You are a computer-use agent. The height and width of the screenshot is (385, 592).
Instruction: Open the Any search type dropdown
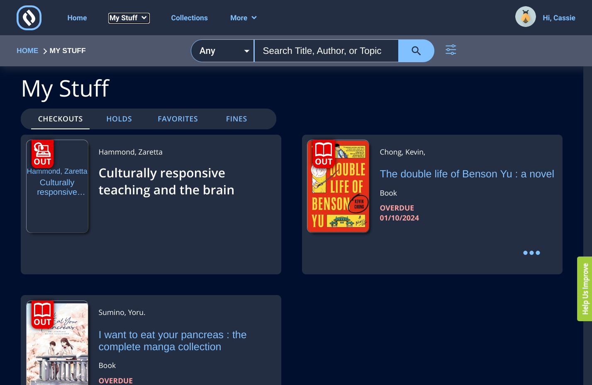223,51
